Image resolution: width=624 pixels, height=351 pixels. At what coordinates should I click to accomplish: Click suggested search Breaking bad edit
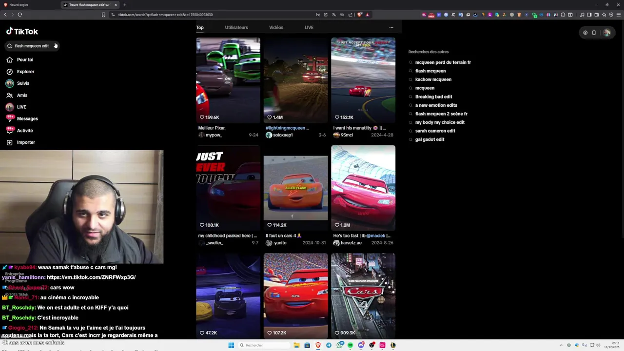(433, 97)
